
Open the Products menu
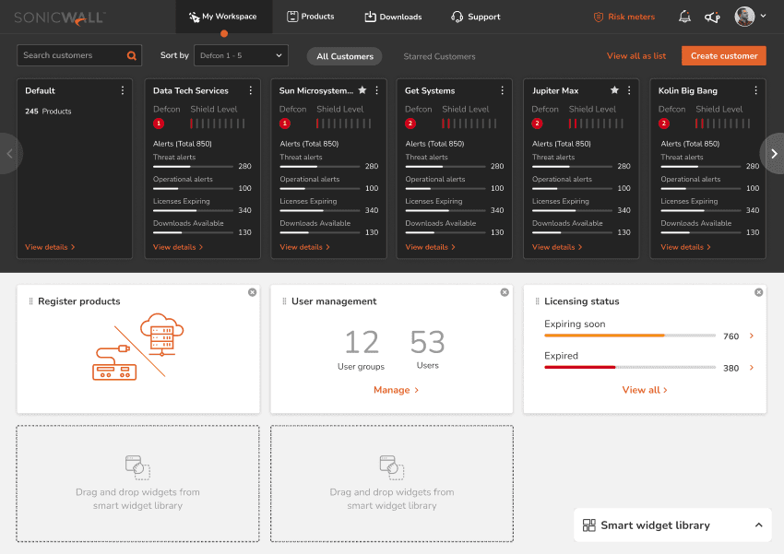tap(311, 17)
